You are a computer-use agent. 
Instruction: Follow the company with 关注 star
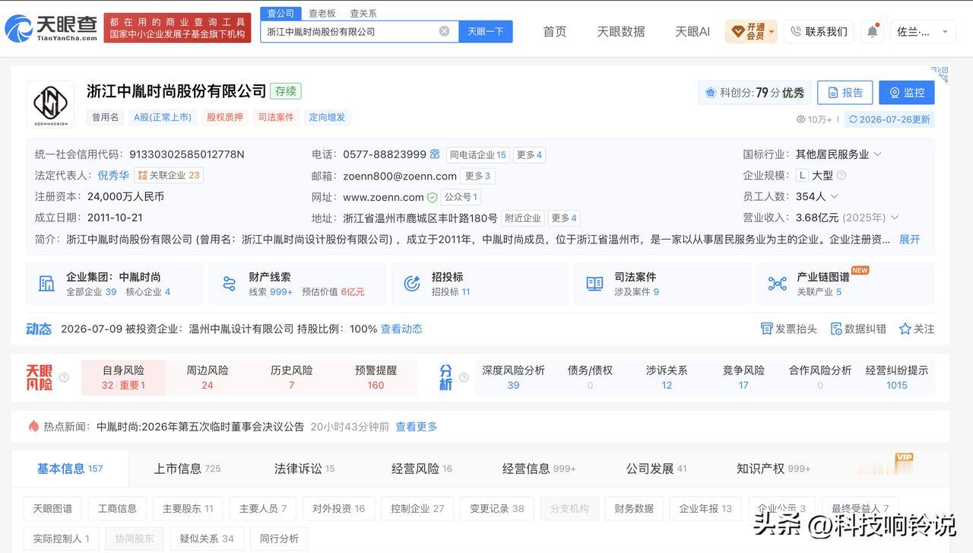pyautogui.click(x=917, y=329)
